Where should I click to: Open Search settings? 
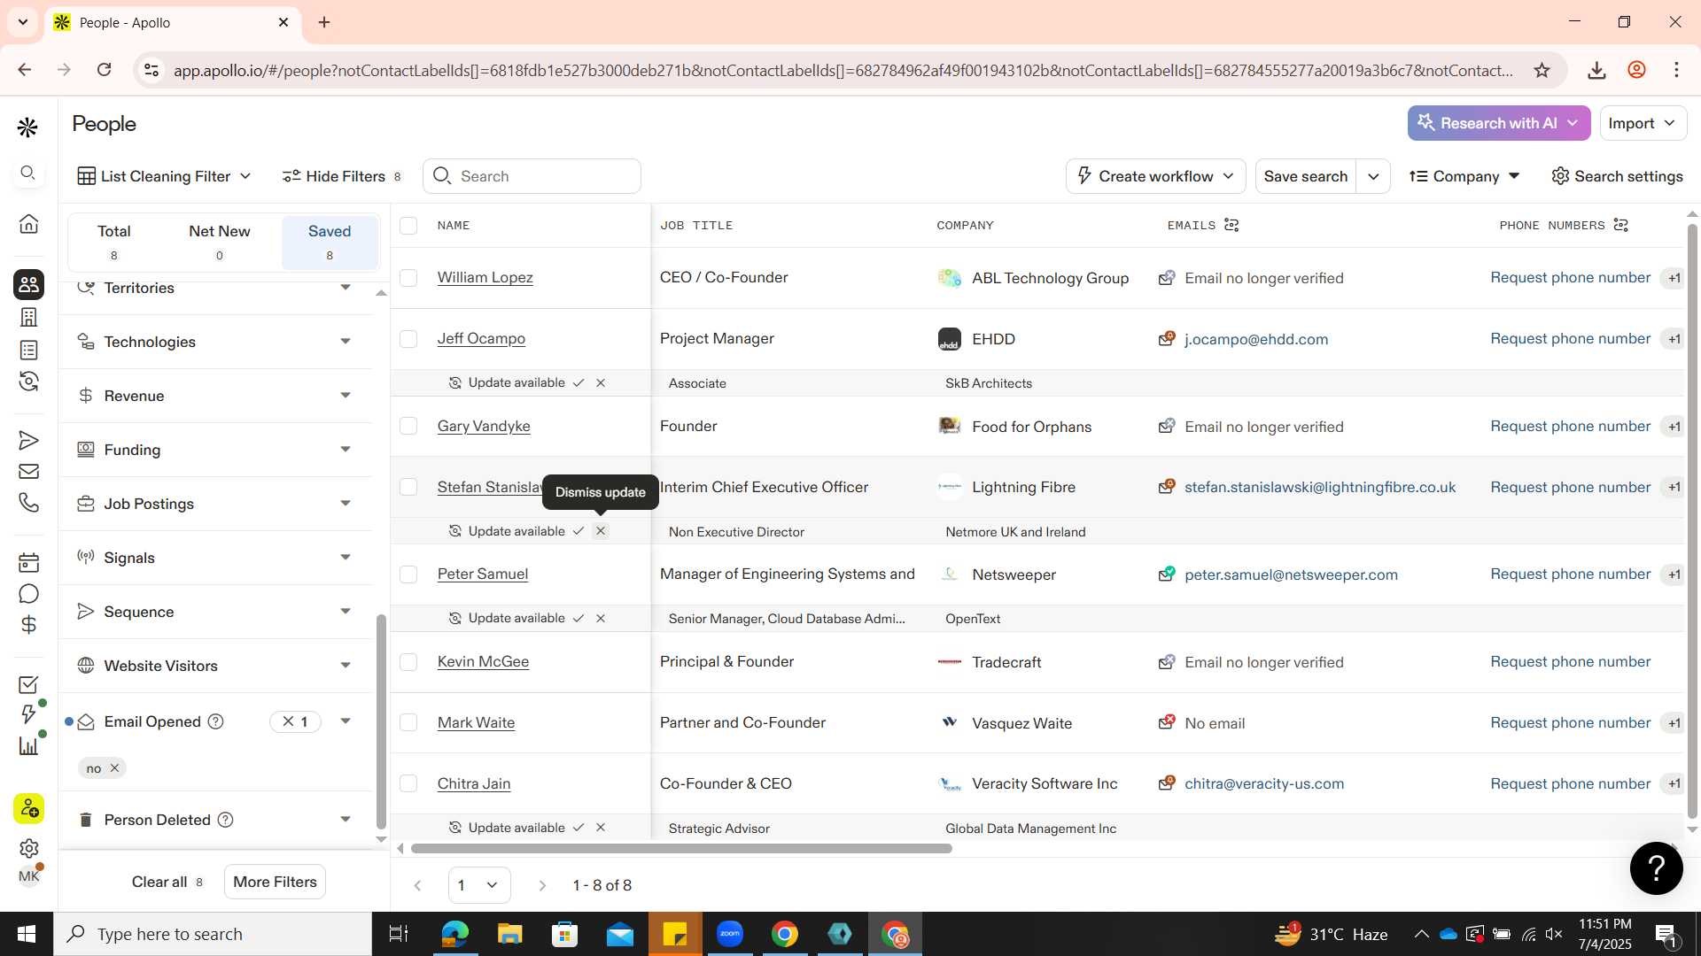click(1617, 176)
